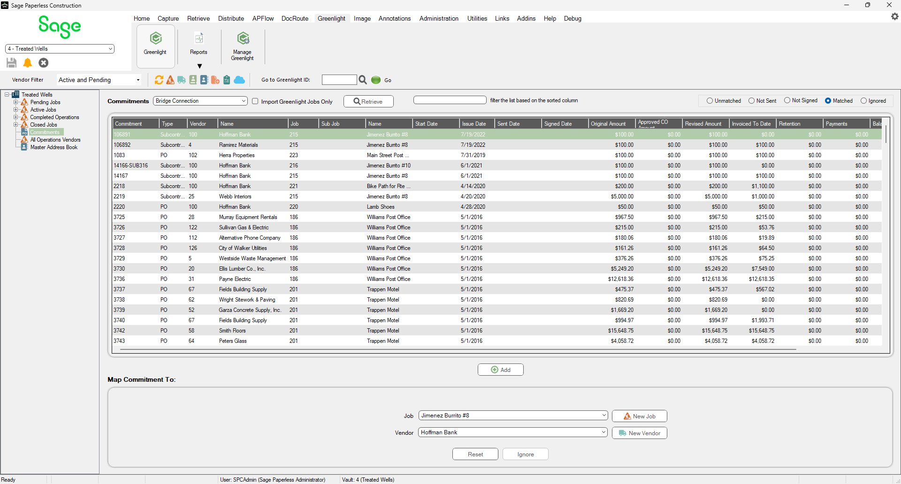Toggle Import Greenlight Jobs Only checkbox

(x=255, y=101)
